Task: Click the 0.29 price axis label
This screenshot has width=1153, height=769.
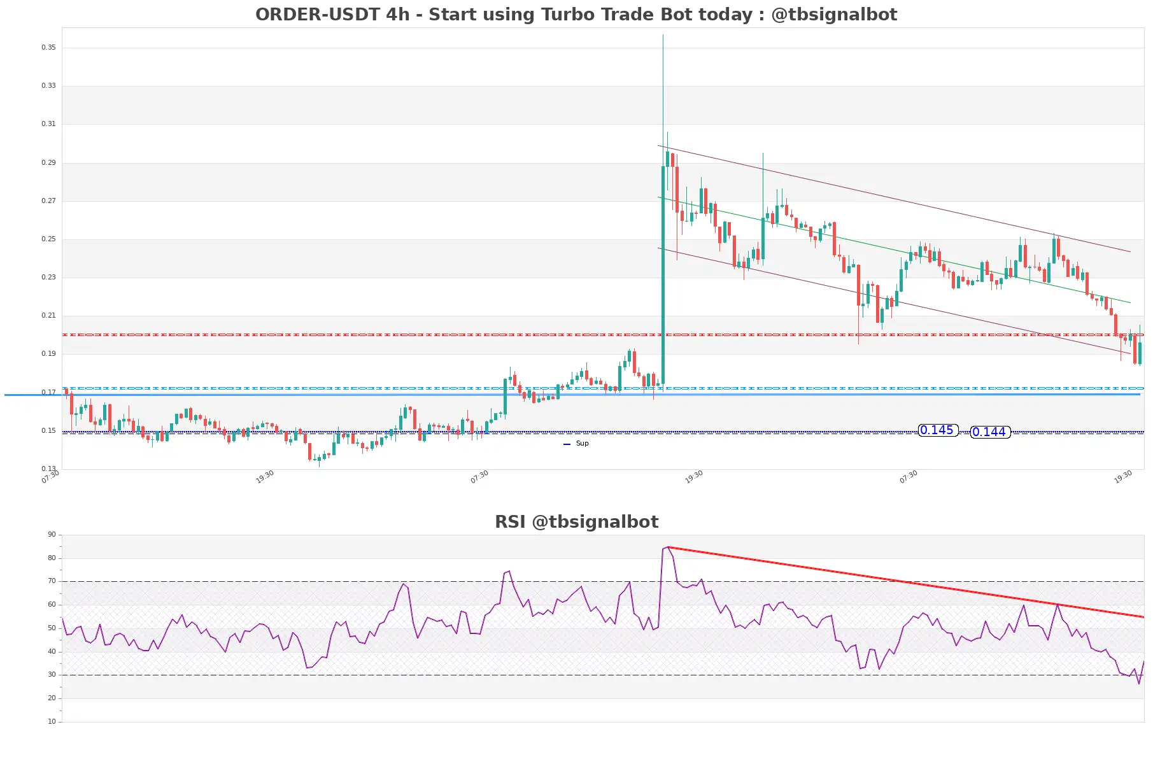Action: pos(48,162)
